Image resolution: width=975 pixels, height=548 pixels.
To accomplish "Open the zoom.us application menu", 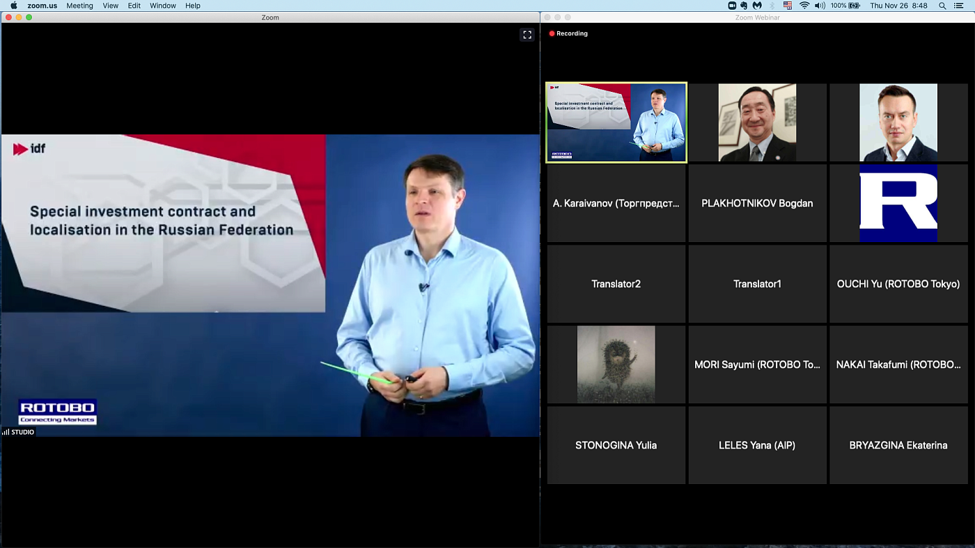I will click(x=42, y=6).
